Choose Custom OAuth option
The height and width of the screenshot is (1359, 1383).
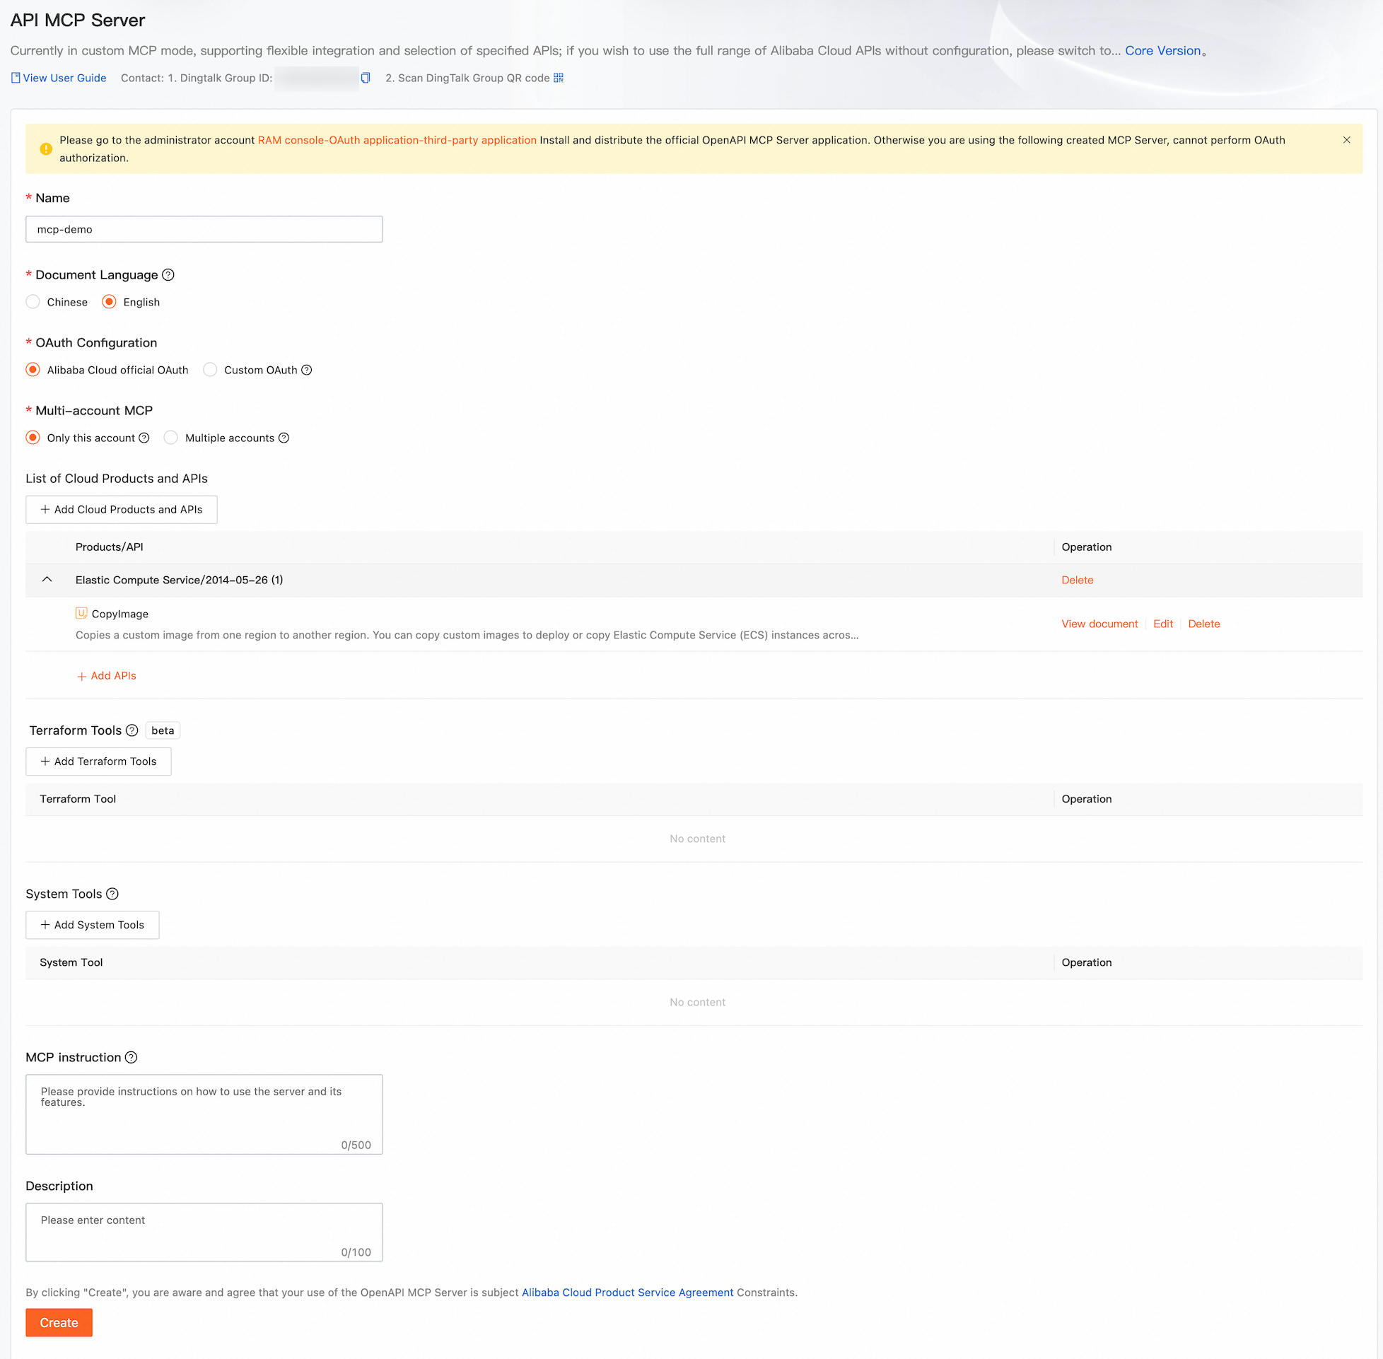click(x=210, y=370)
